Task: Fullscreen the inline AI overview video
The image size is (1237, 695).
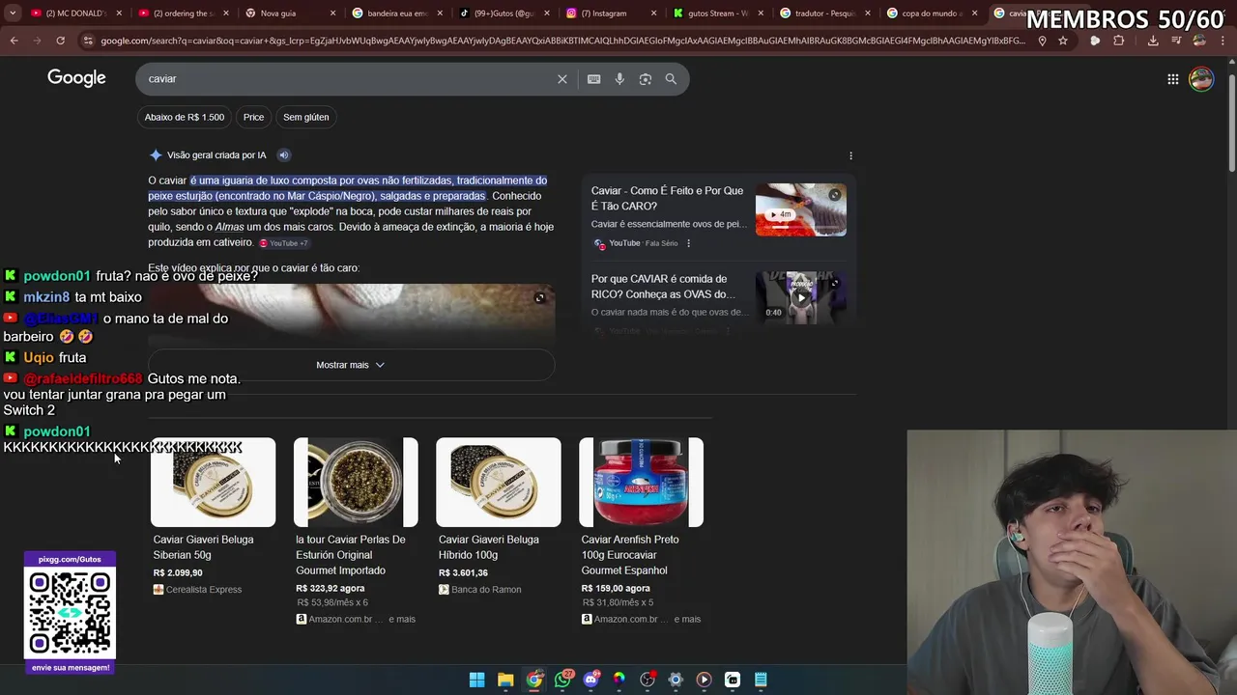Action: 539,297
